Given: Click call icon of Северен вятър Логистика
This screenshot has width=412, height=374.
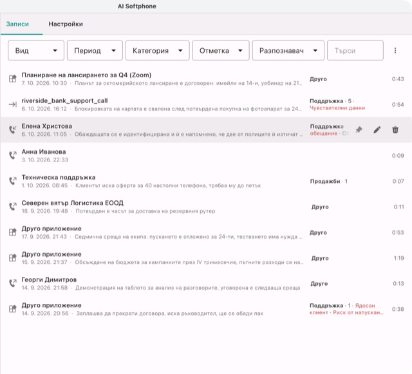Looking at the screenshot, I should pos(13,207).
